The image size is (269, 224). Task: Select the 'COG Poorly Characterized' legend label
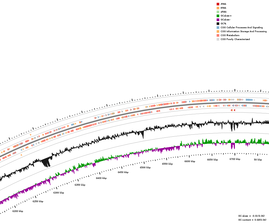(235, 39)
